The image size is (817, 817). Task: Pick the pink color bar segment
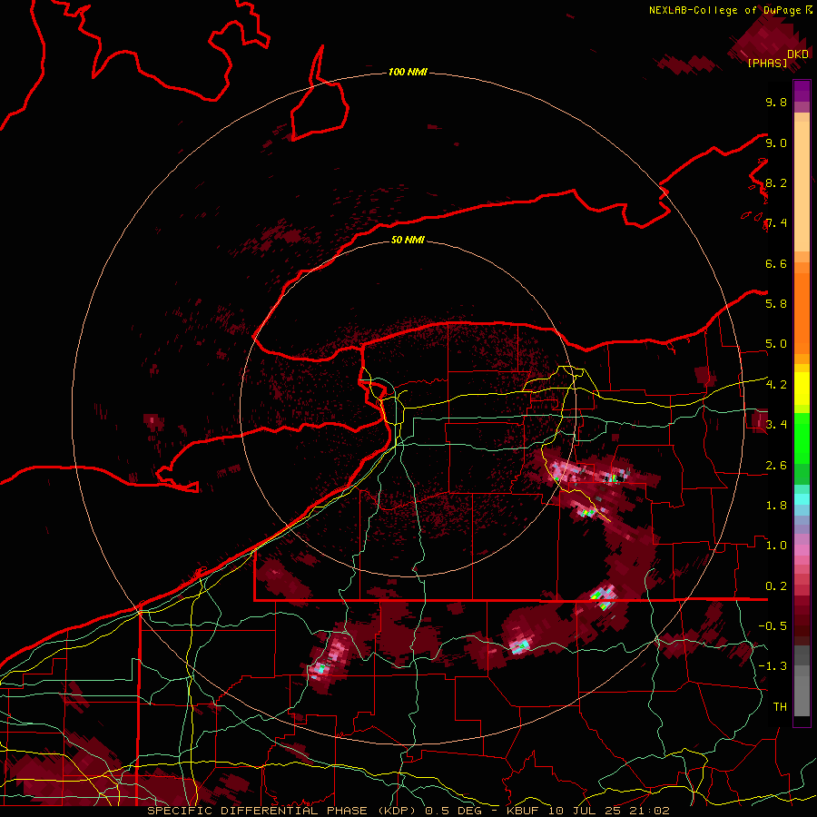[x=802, y=550]
